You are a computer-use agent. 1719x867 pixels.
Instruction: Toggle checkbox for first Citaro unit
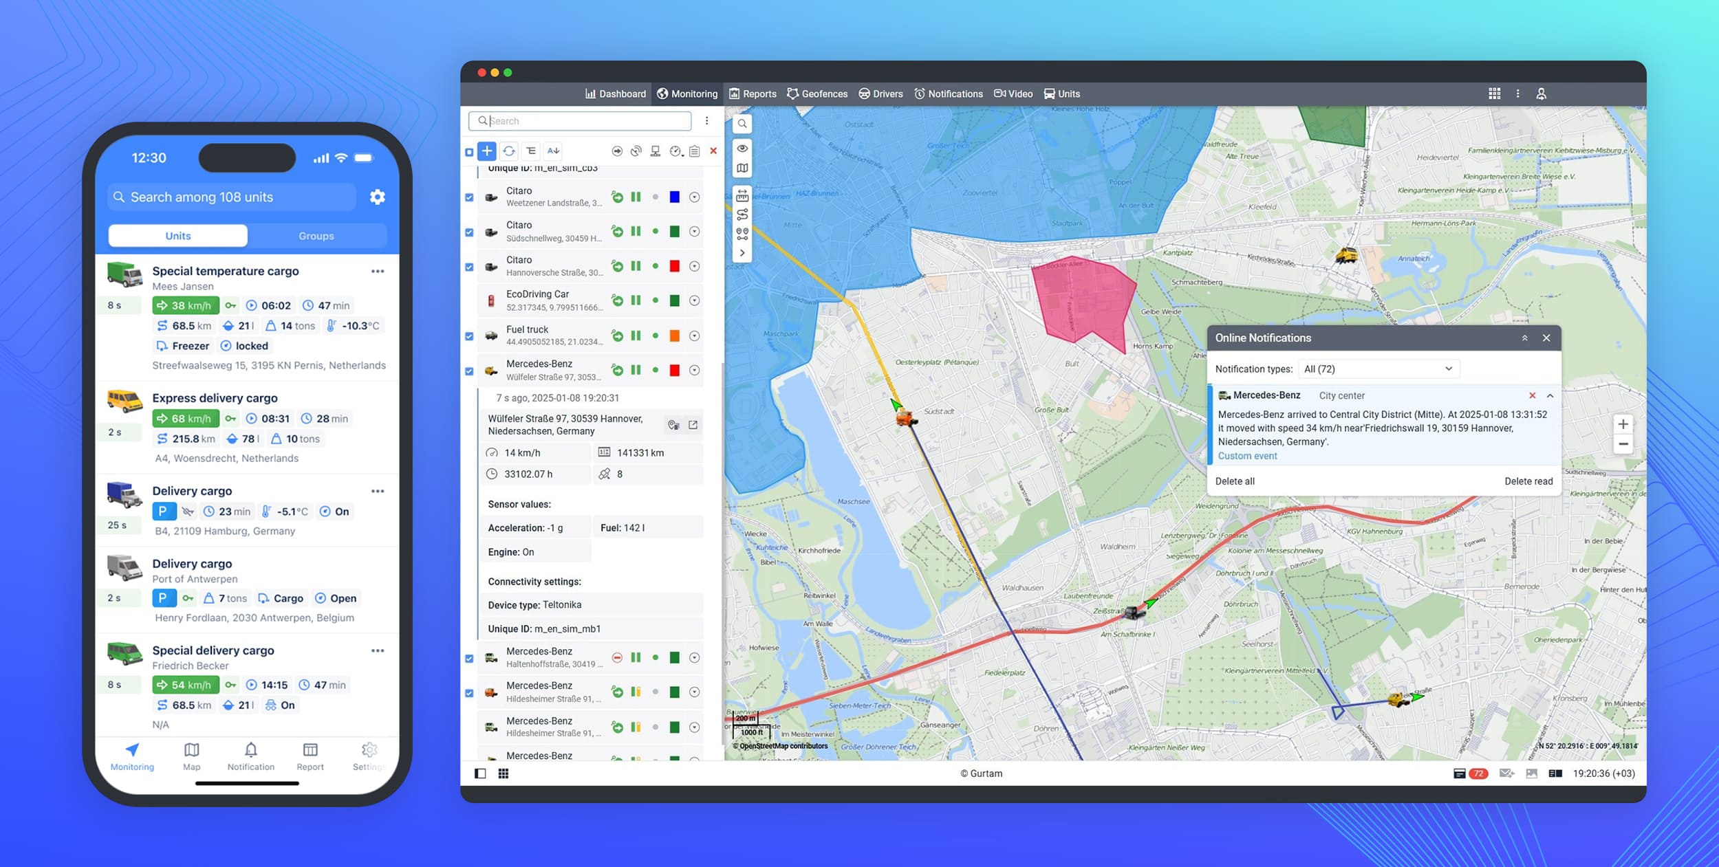pyautogui.click(x=469, y=197)
